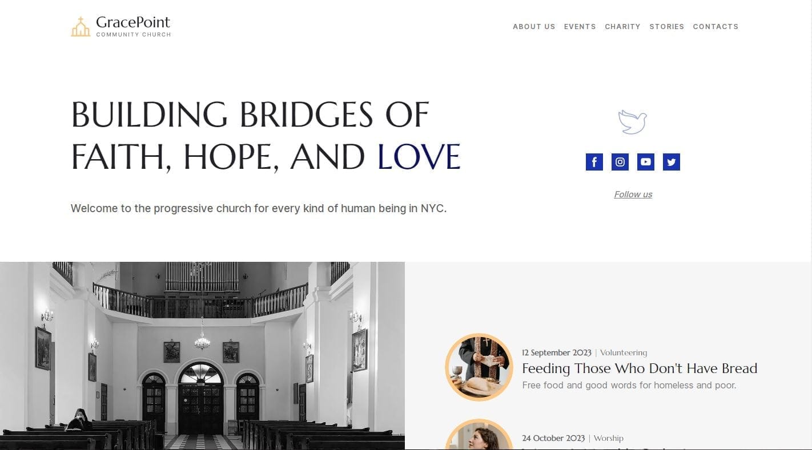Open the Facebook social icon
Screen dimensions: 812x450
pyautogui.click(x=594, y=162)
